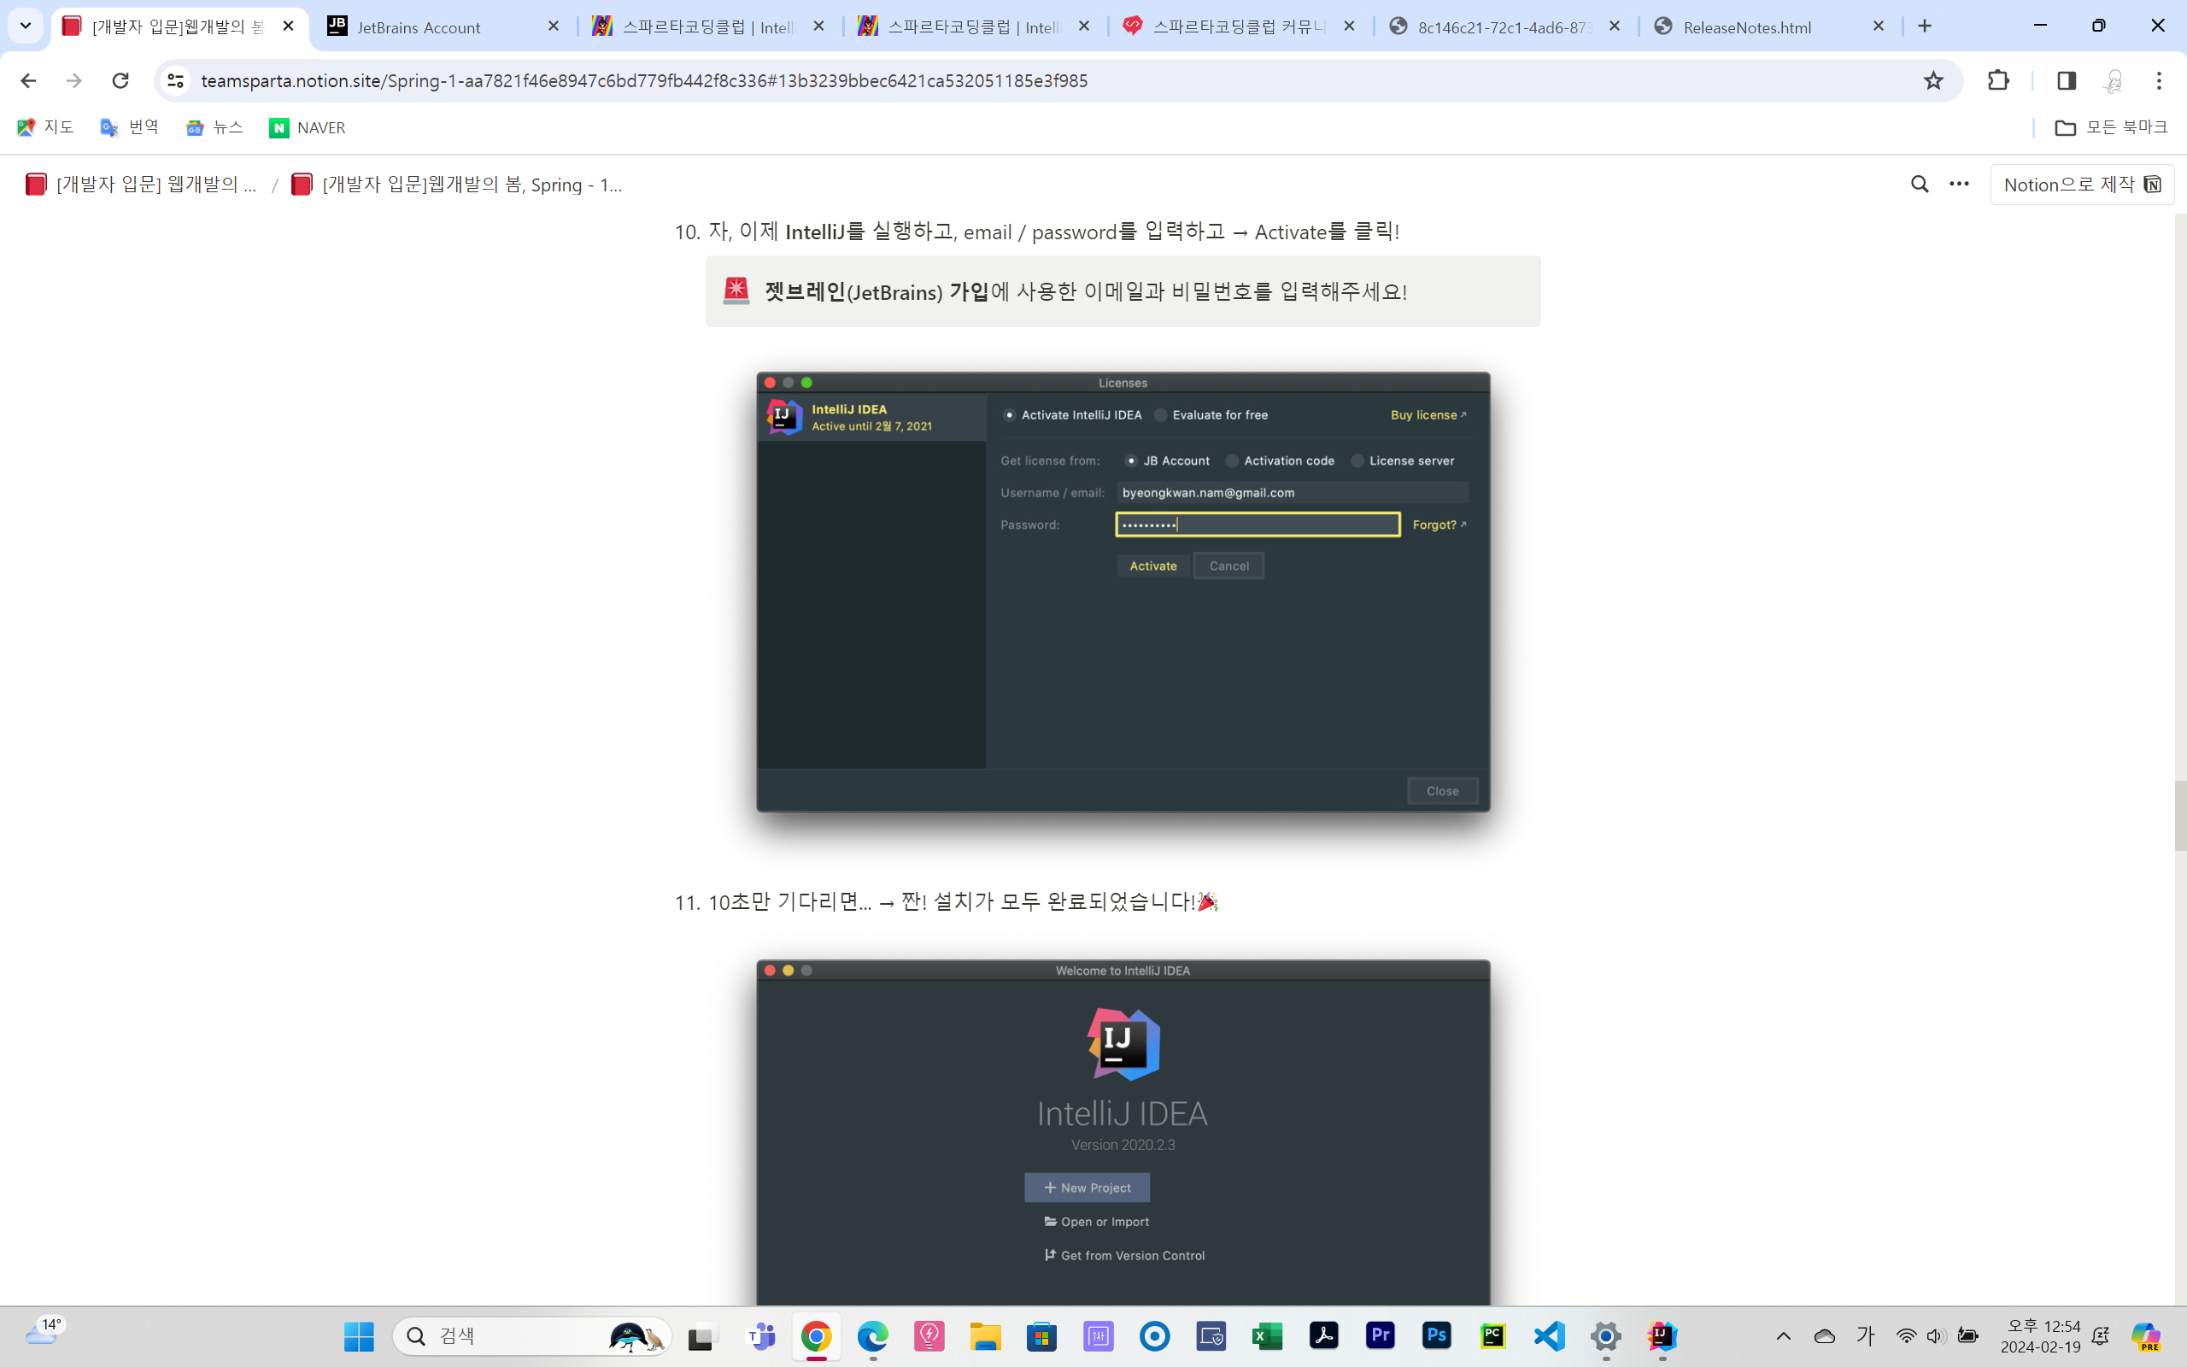Switch to the ReleaseNotes.html tab

(x=1769, y=27)
